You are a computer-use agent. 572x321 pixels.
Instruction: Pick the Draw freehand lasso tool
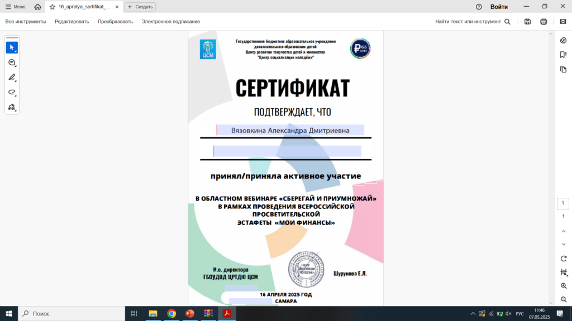tap(12, 93)
